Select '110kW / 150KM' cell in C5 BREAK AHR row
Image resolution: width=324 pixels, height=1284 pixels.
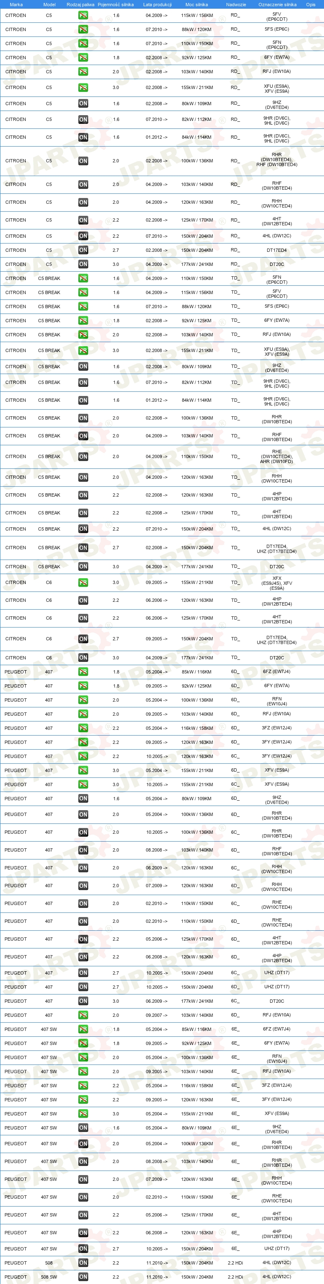pos(197,456)
